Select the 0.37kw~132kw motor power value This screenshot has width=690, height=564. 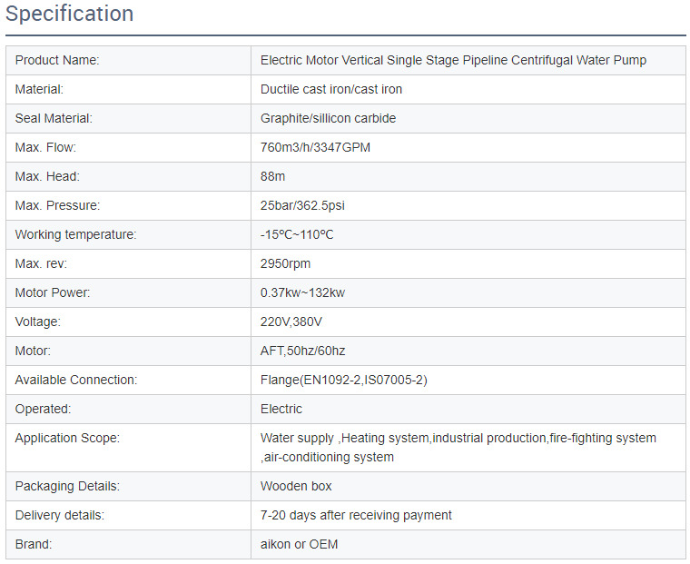(302, 292)
